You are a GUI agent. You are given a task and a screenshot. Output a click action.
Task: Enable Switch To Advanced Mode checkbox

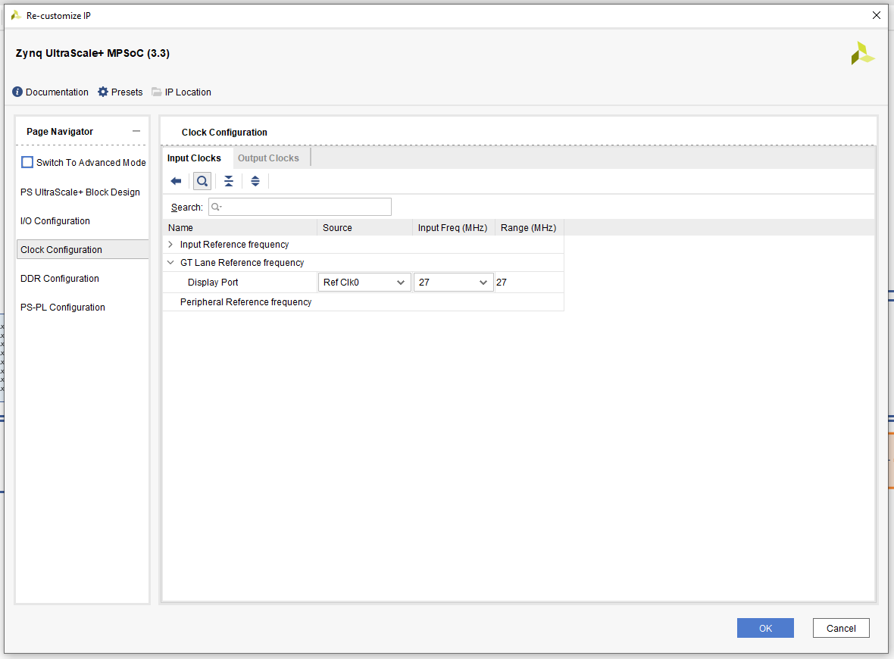27,162
